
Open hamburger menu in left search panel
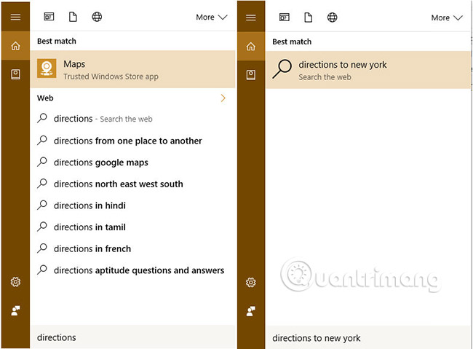(15, 17)
